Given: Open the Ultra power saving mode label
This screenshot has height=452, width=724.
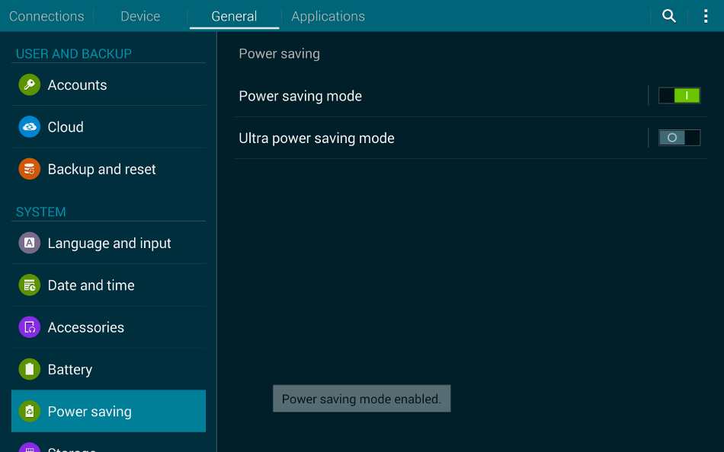Looking at the screenshot, I should pos(316,138).
